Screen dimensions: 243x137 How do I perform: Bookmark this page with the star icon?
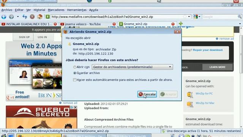[185, 17]
